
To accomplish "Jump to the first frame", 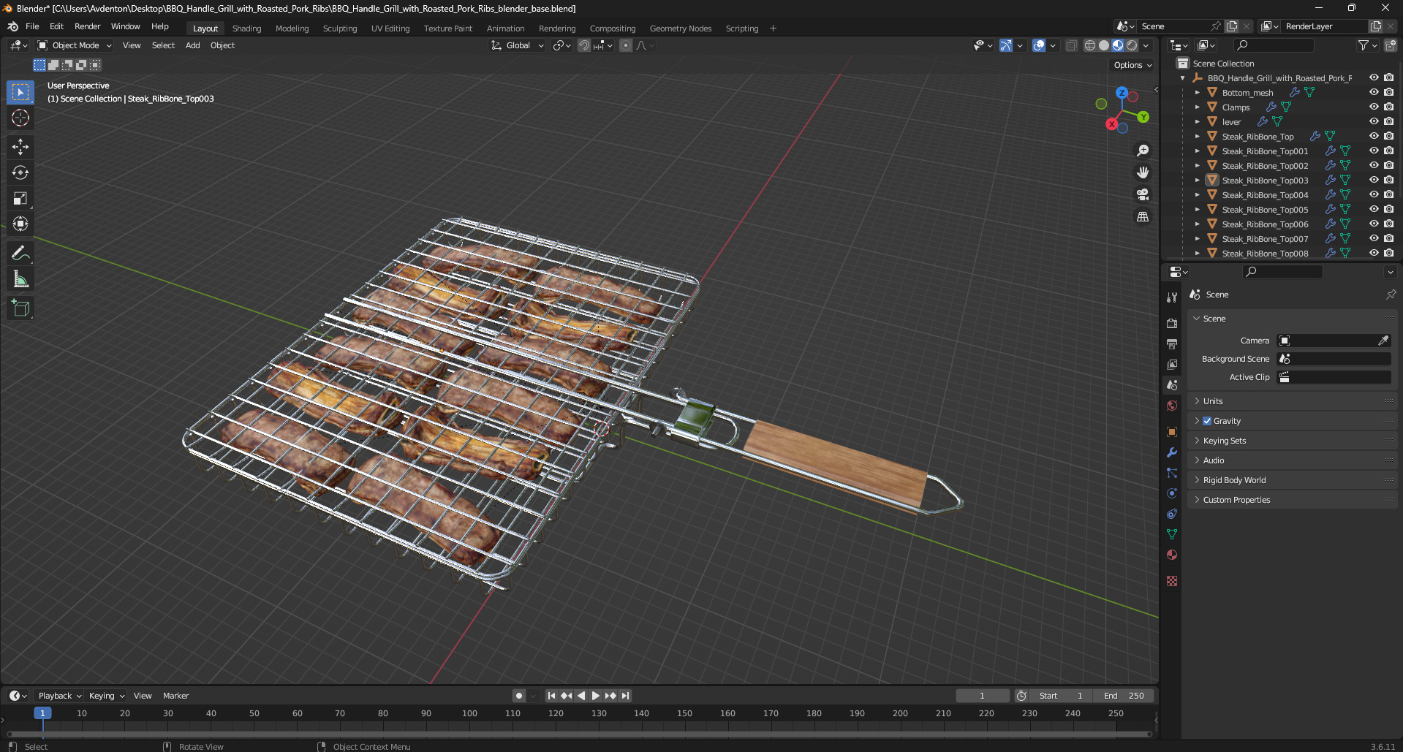I will 551,696.
